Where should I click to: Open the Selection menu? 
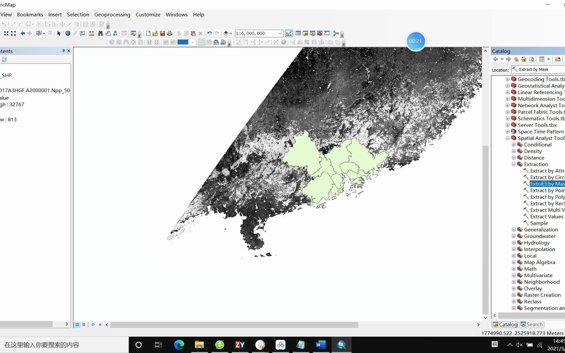point(78,14)
